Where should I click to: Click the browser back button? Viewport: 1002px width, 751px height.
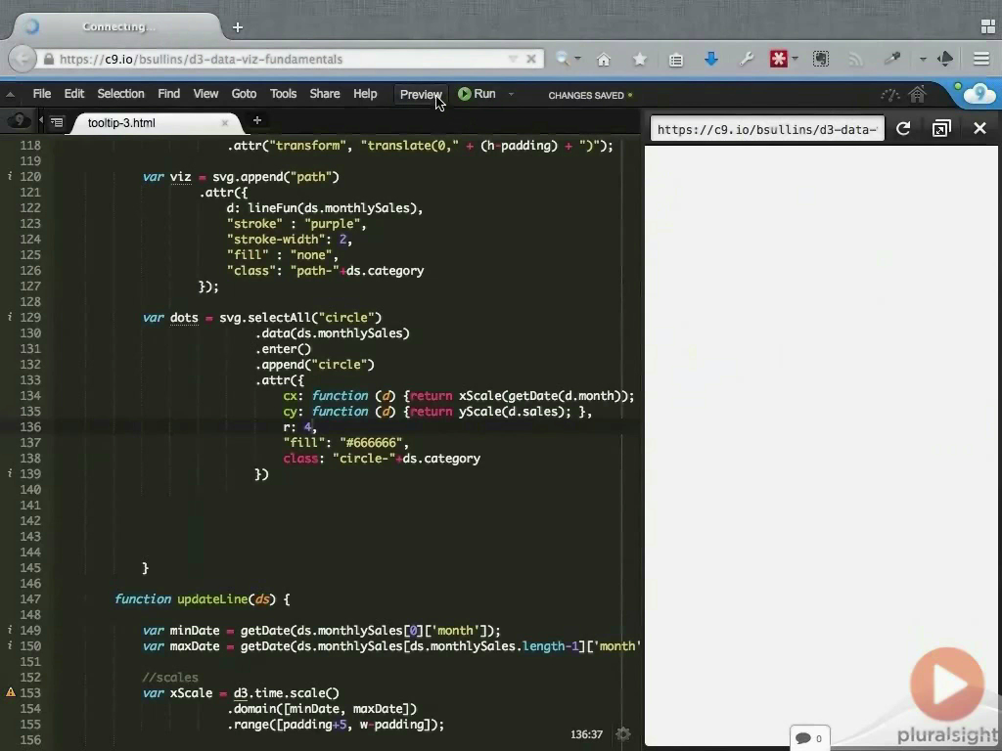coord(22,59)
